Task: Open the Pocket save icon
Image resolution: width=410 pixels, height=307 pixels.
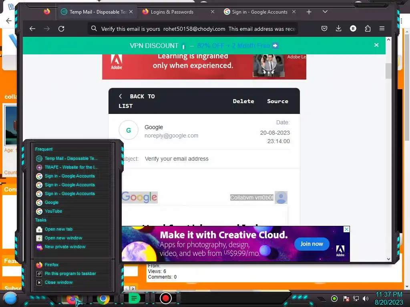Action: 324,28
